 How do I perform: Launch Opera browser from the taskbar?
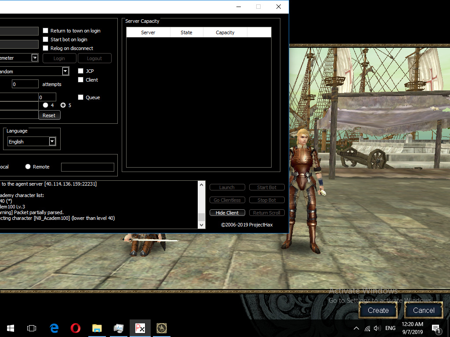tap(76, 328)
